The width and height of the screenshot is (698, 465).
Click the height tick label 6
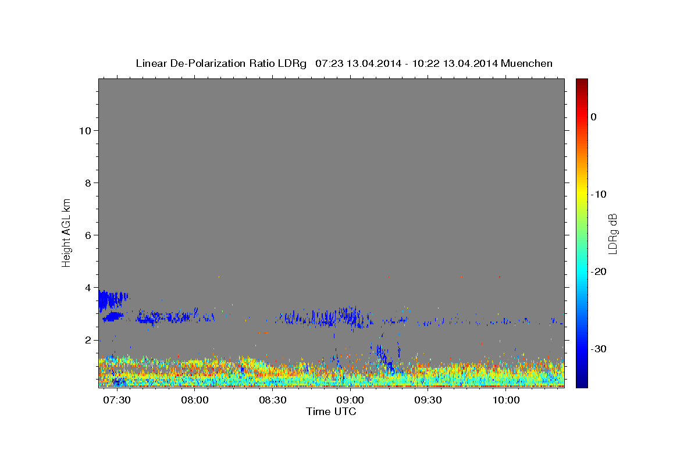(88, 235)
